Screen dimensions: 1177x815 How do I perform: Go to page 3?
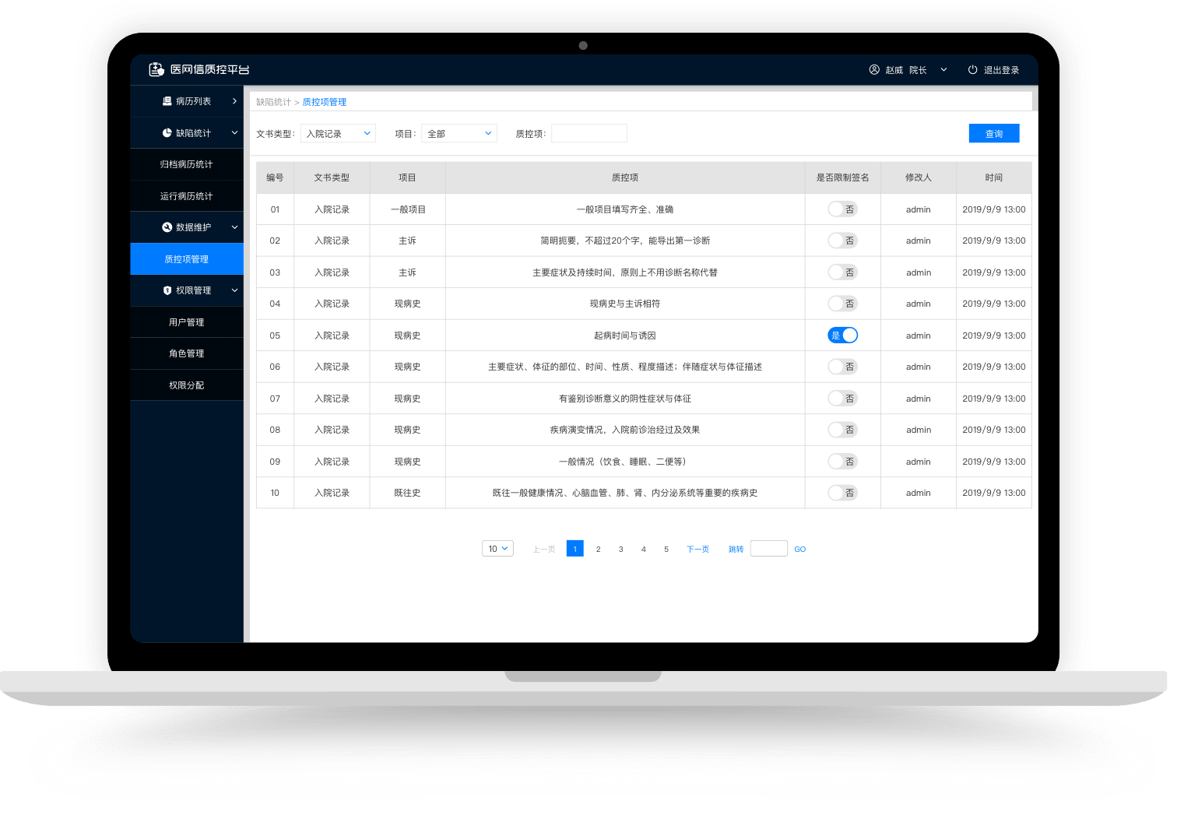pos(620,549)
